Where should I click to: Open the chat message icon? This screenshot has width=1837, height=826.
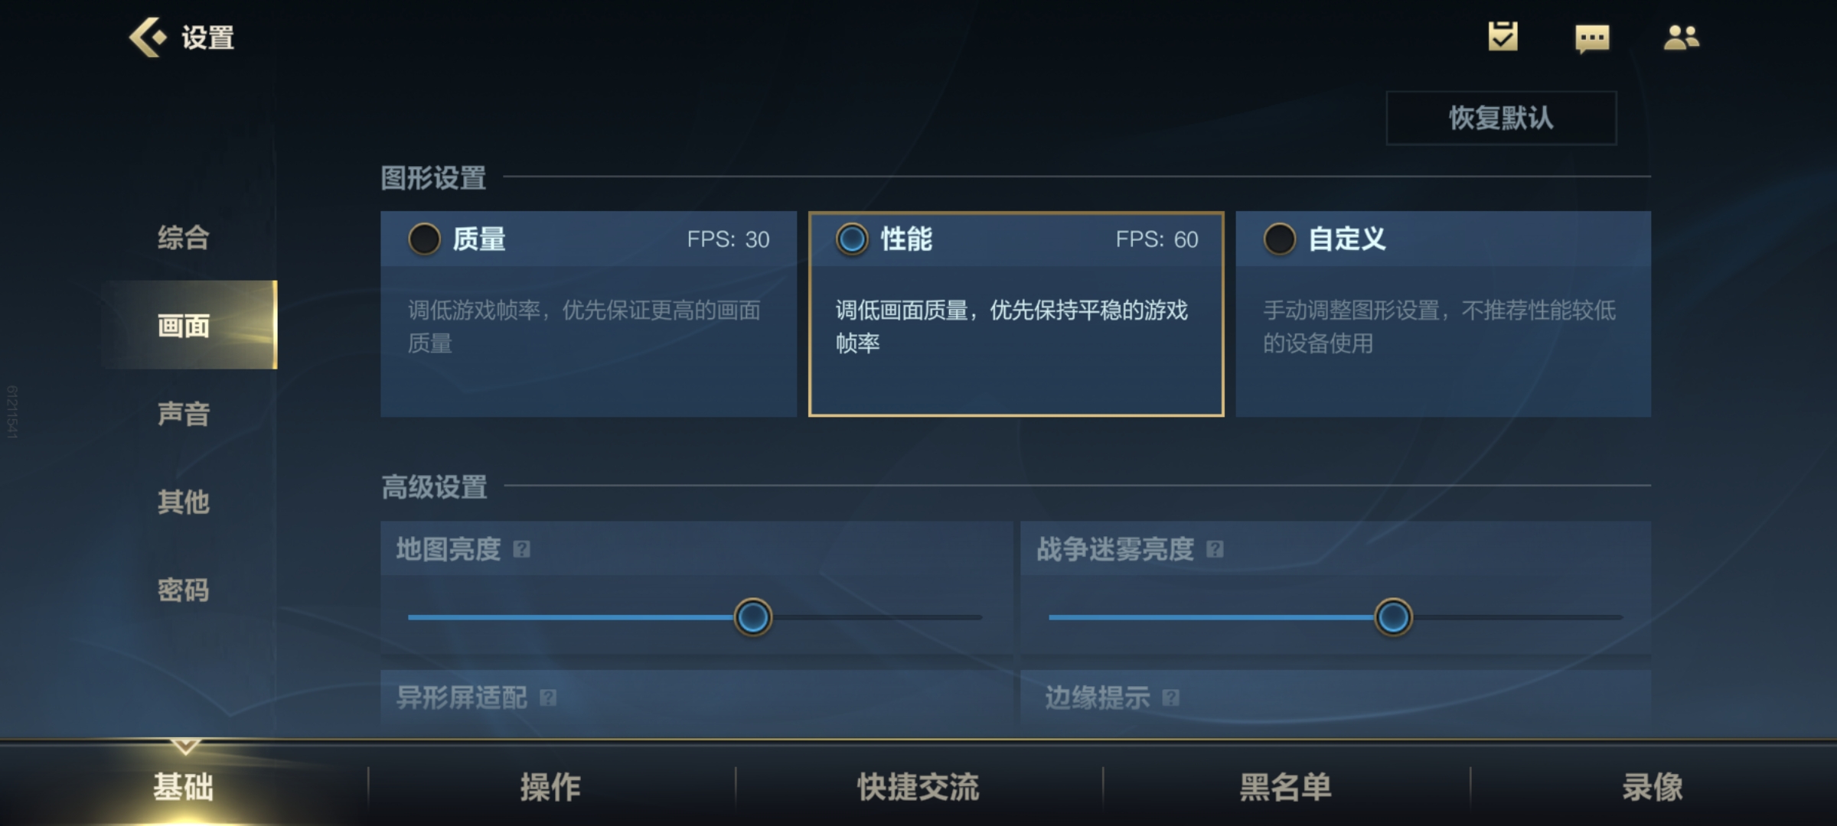(x=1592, y=38)
